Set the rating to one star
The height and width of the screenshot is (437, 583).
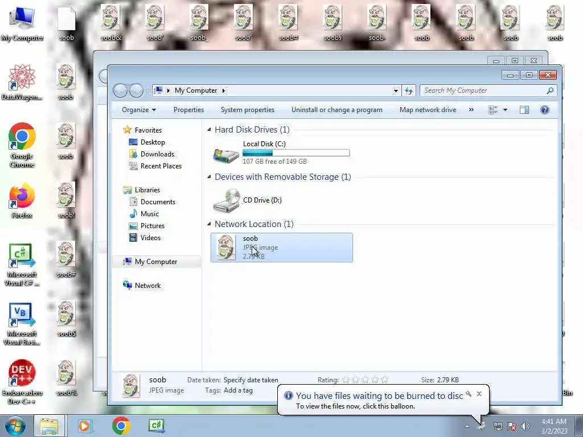(x=346, y=380)
